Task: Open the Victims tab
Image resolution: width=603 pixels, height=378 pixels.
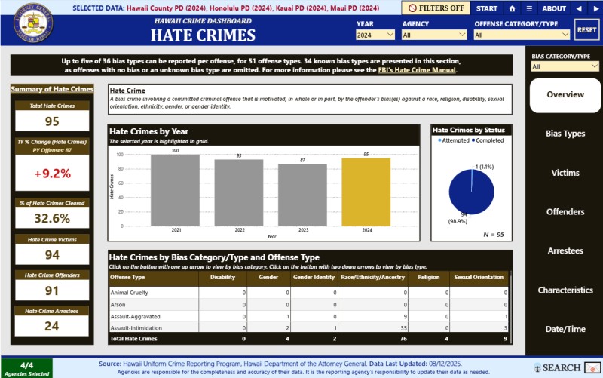Action: click(565, 173)
